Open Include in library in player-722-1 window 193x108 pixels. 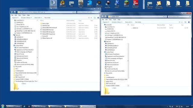pos(117,22)
